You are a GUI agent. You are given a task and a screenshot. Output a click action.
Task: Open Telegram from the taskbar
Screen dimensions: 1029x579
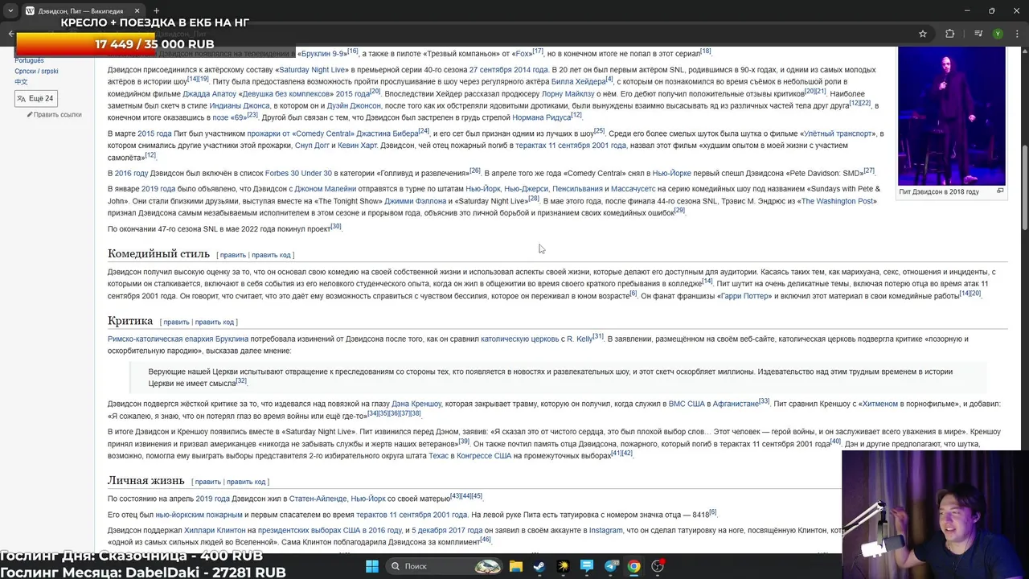pos(611,566)
